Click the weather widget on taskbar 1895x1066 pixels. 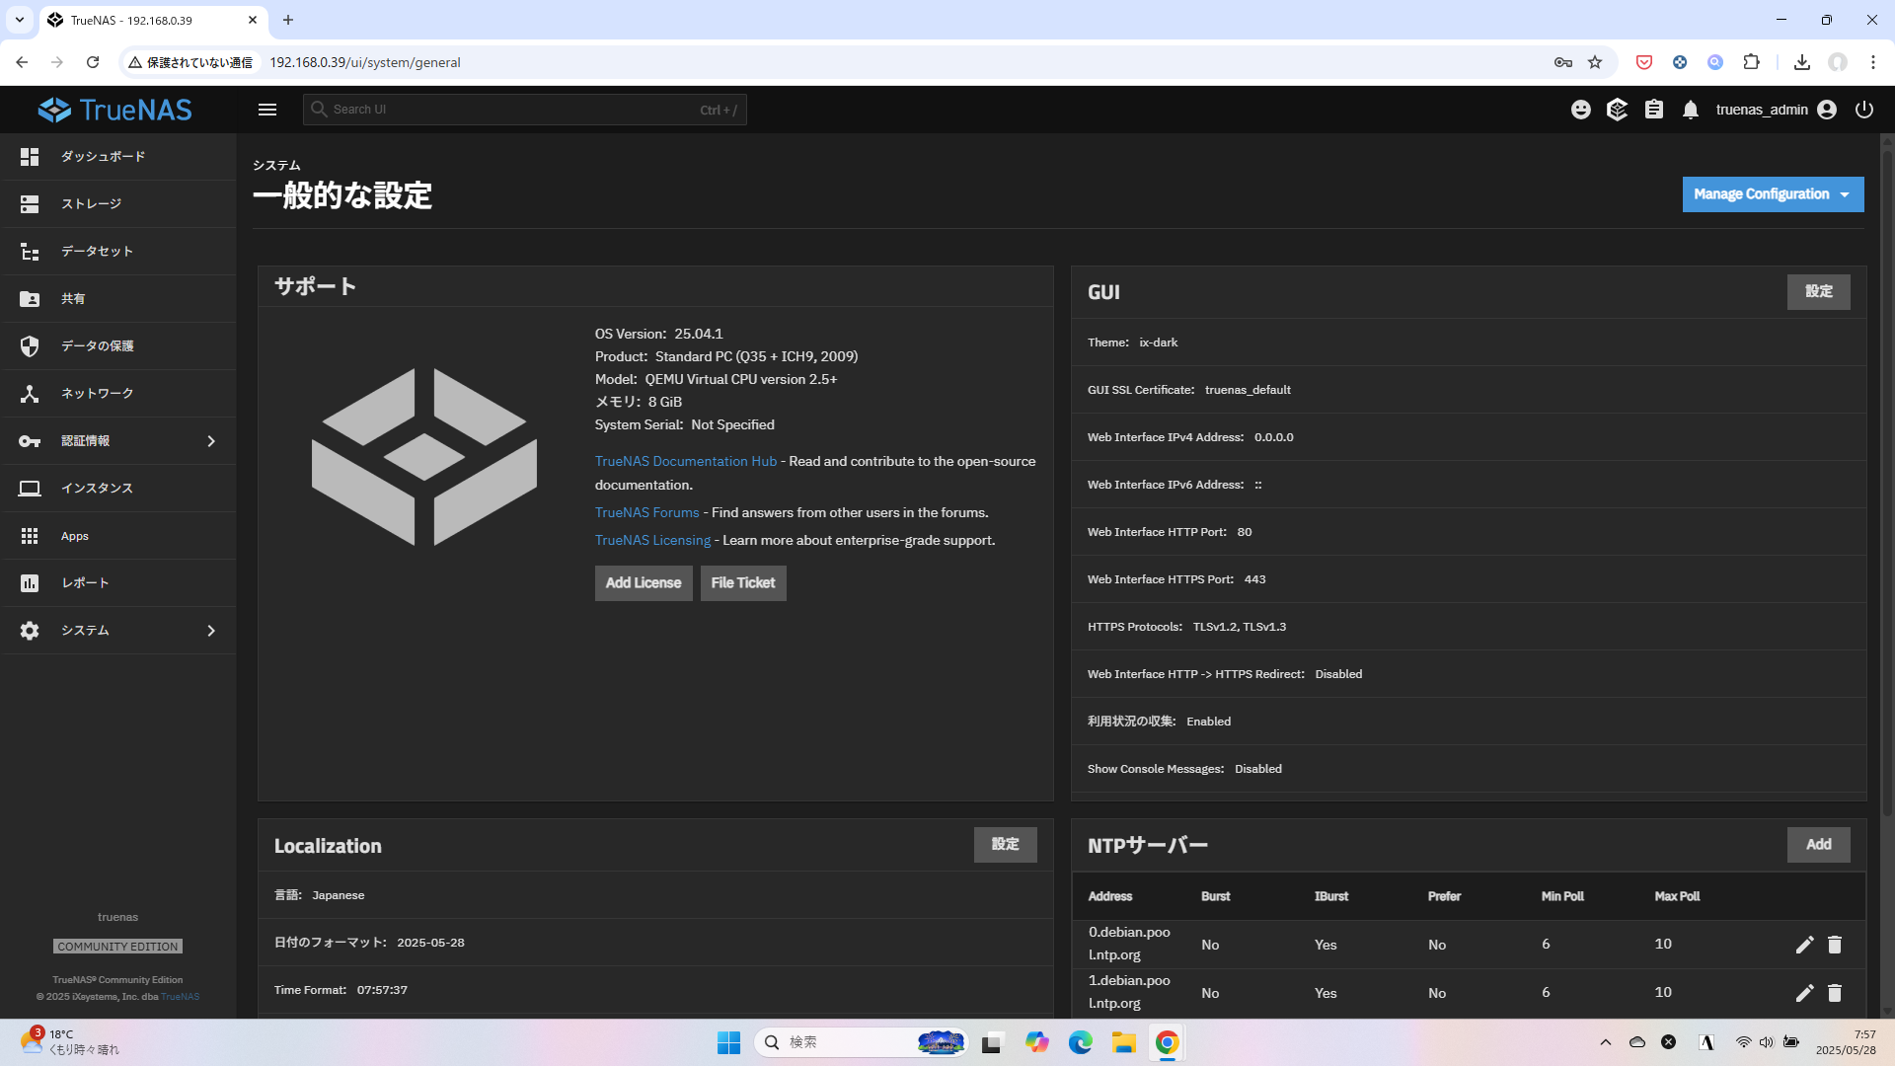tap(69, 1041)
